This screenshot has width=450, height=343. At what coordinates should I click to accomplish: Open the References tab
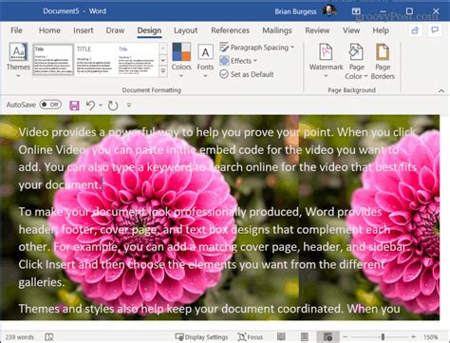pos(230,30)
